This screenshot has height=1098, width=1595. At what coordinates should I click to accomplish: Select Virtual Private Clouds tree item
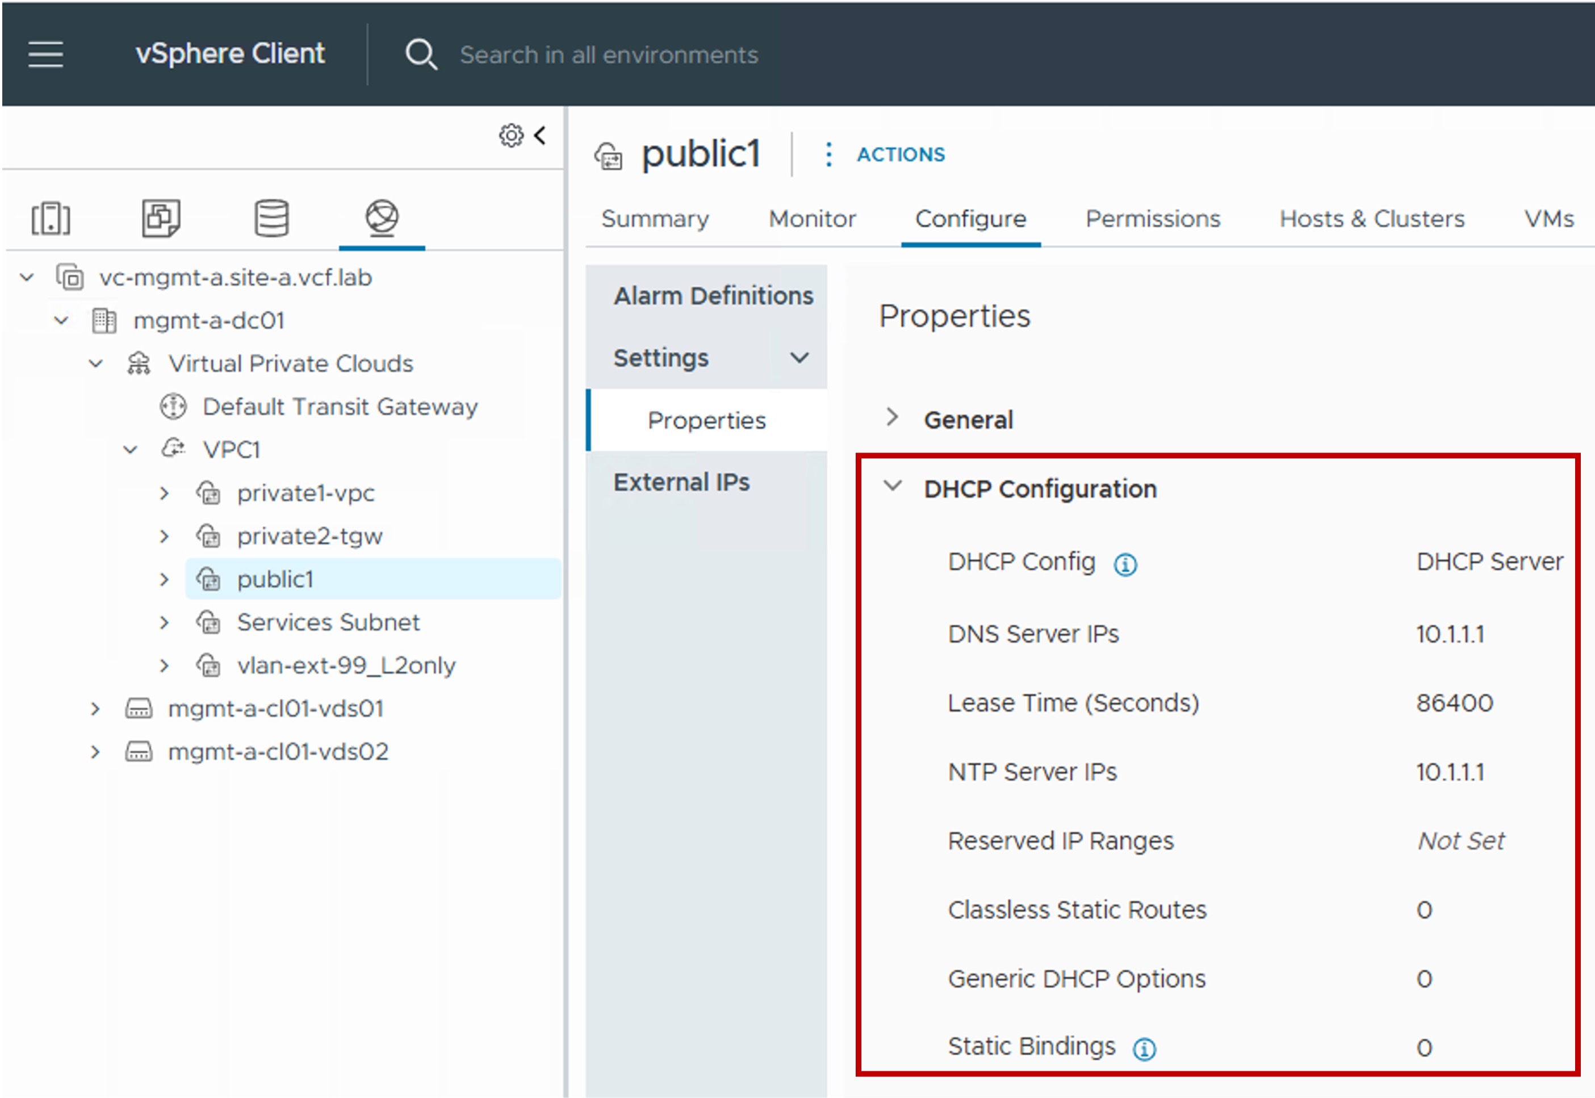(291, 363)
